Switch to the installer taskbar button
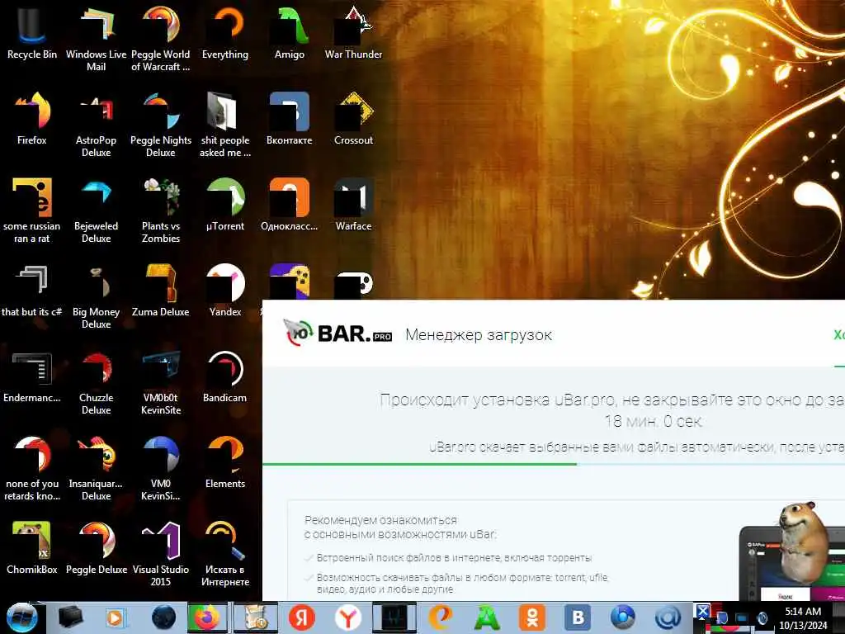The height and width of the screenshot is (634, 845). pos(254,617)
